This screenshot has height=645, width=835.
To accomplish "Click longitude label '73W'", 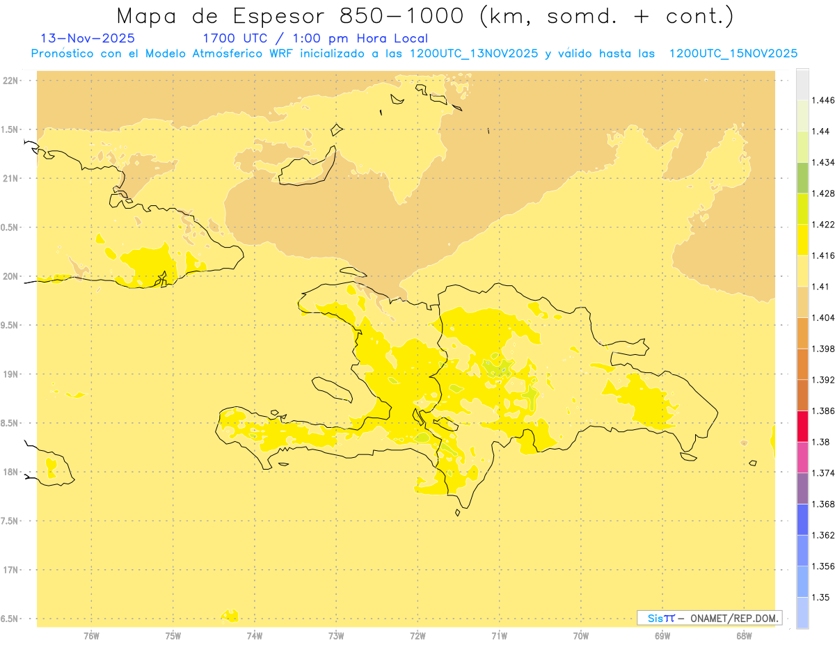I will [x=336, y=635].
